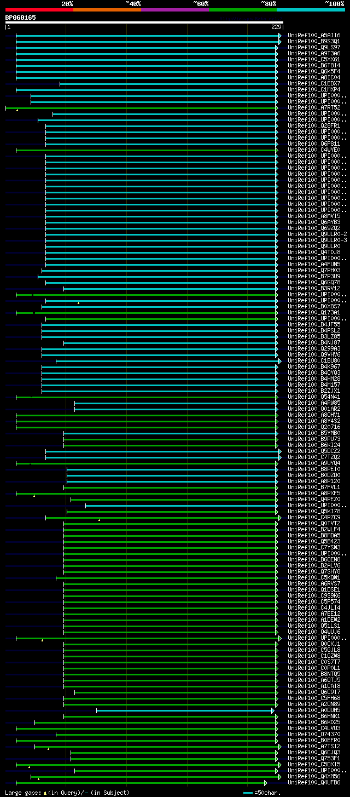This screenshot has height=797, width=350.
Task: Click the red 20% legend color segment
Action: point(39,10)
